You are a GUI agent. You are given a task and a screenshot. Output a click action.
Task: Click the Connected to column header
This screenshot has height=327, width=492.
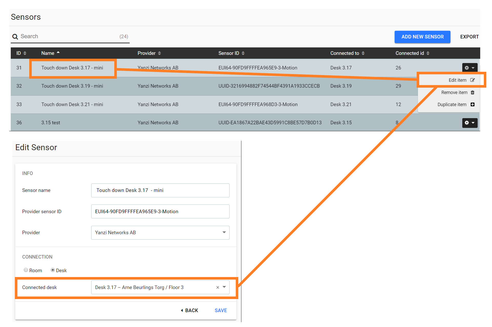coord(345,53)
